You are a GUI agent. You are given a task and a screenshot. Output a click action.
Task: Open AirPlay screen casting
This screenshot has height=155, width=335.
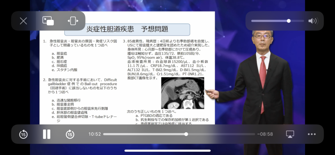[x=290, y=134]
